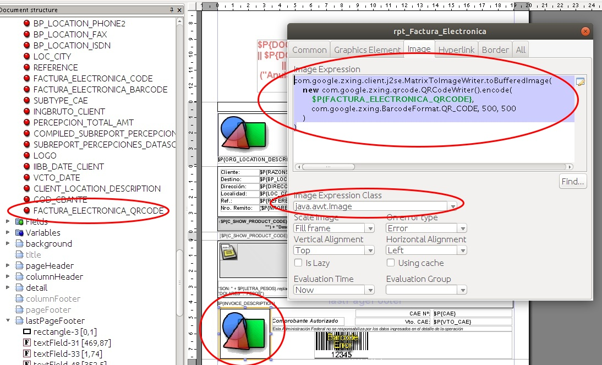Click the red icon beside BP_LOCATION_FAX
Image resolution: width=602 pixels, height=365 pixels.
(x=26, y=34)
